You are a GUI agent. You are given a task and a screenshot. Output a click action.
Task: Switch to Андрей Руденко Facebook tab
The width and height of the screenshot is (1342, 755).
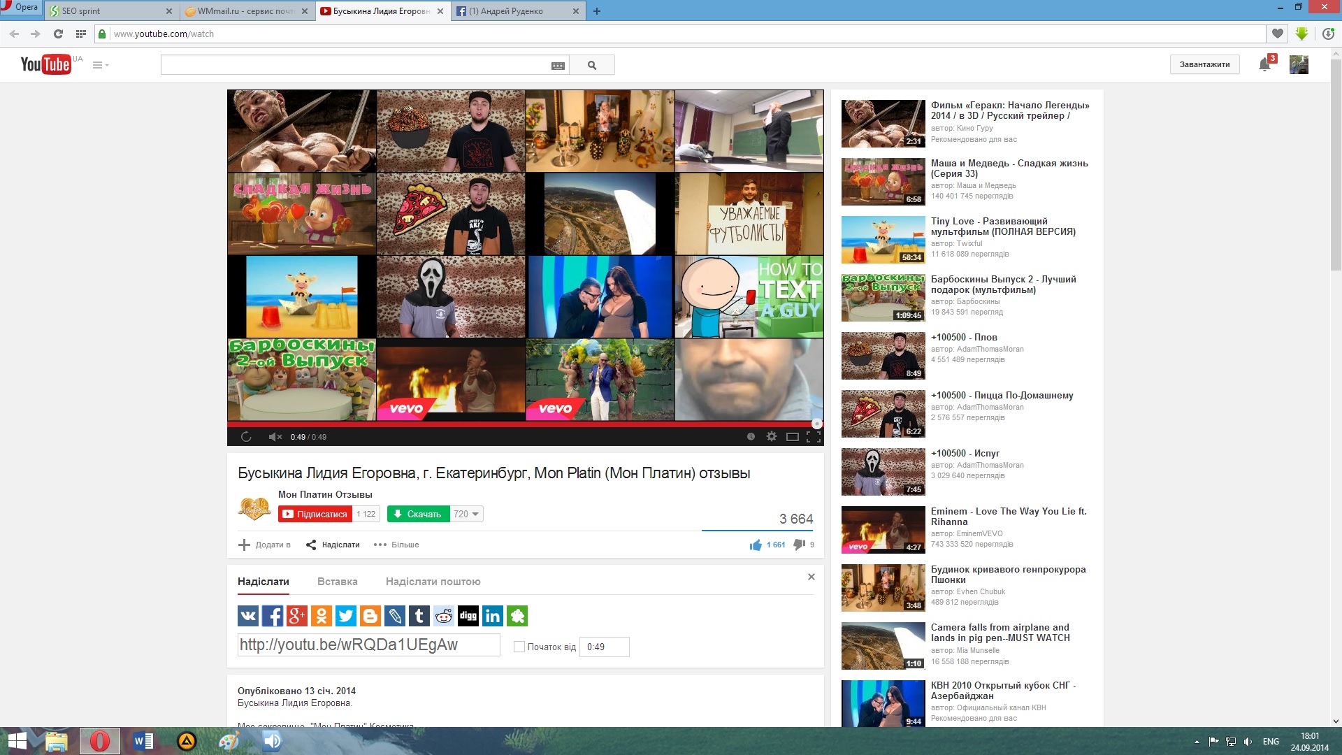pyautogui.click(x=517, y=10)
